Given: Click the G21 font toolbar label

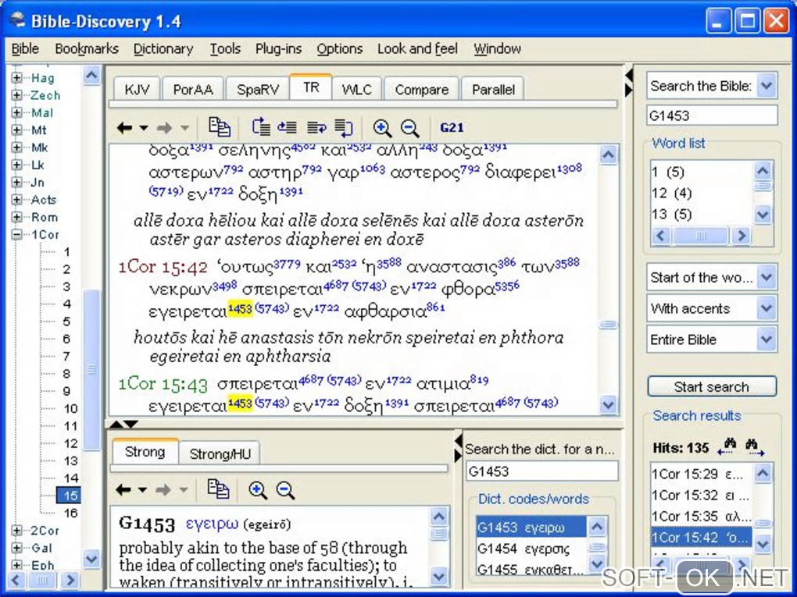Looking at the screenshot, I should [452, 127].
